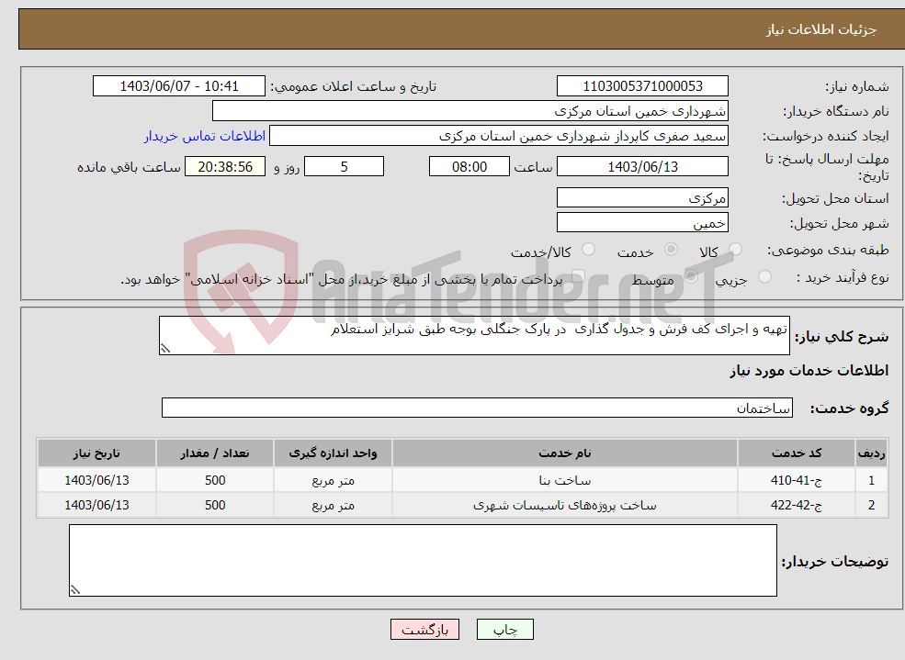Click the شرح کلی نیاز description textarea

[x=474, y=335]
